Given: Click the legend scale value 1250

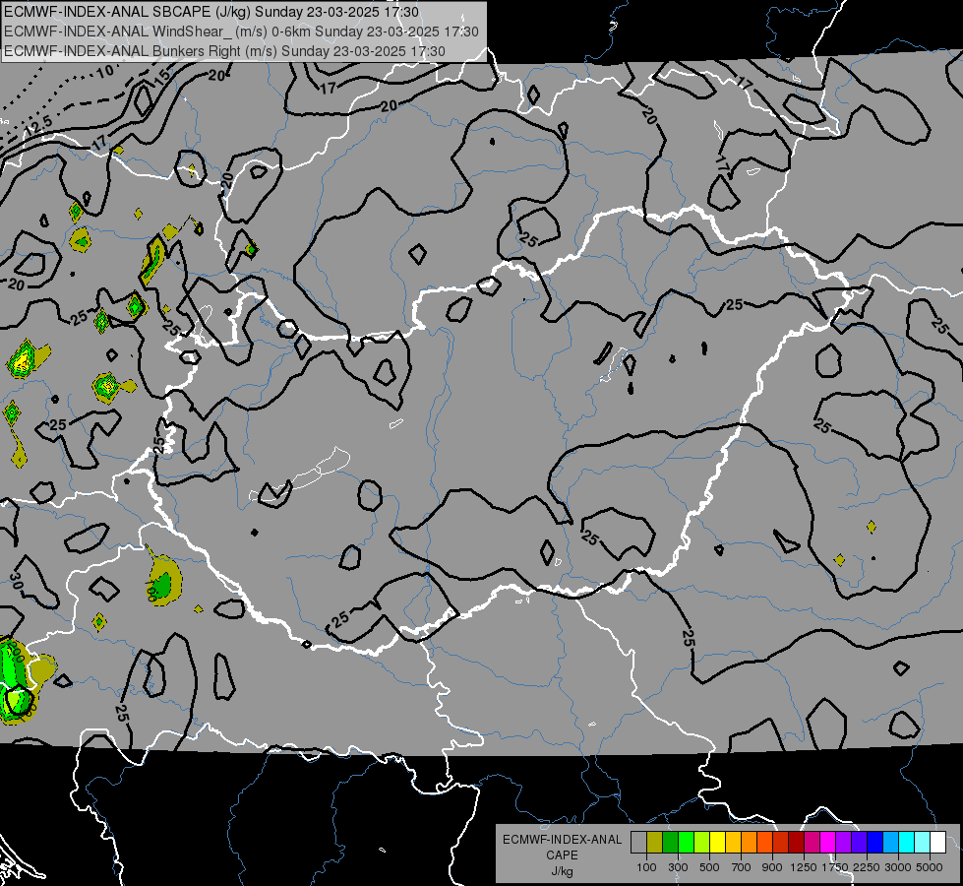Looking at the screenshot, I should [804, 867].
